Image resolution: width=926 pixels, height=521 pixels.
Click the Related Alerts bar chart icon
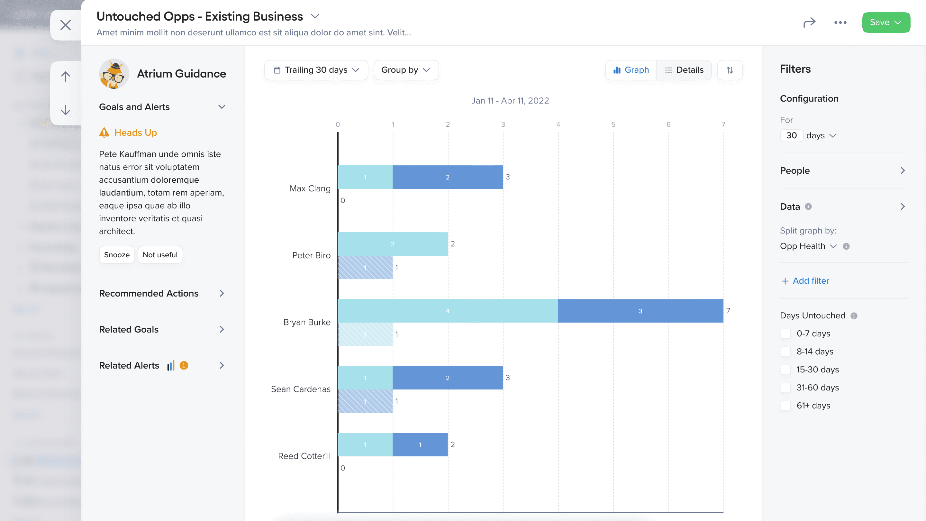coord(171,366)
